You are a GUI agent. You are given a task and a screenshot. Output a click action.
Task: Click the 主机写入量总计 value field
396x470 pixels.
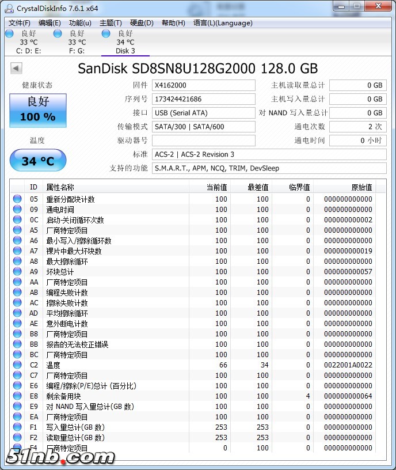358,99
